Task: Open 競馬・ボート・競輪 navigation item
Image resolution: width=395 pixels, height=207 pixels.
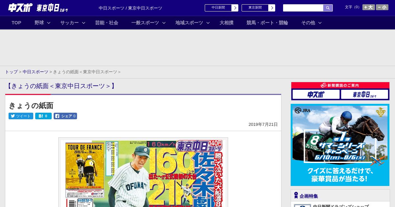Action: click(267, 23)
